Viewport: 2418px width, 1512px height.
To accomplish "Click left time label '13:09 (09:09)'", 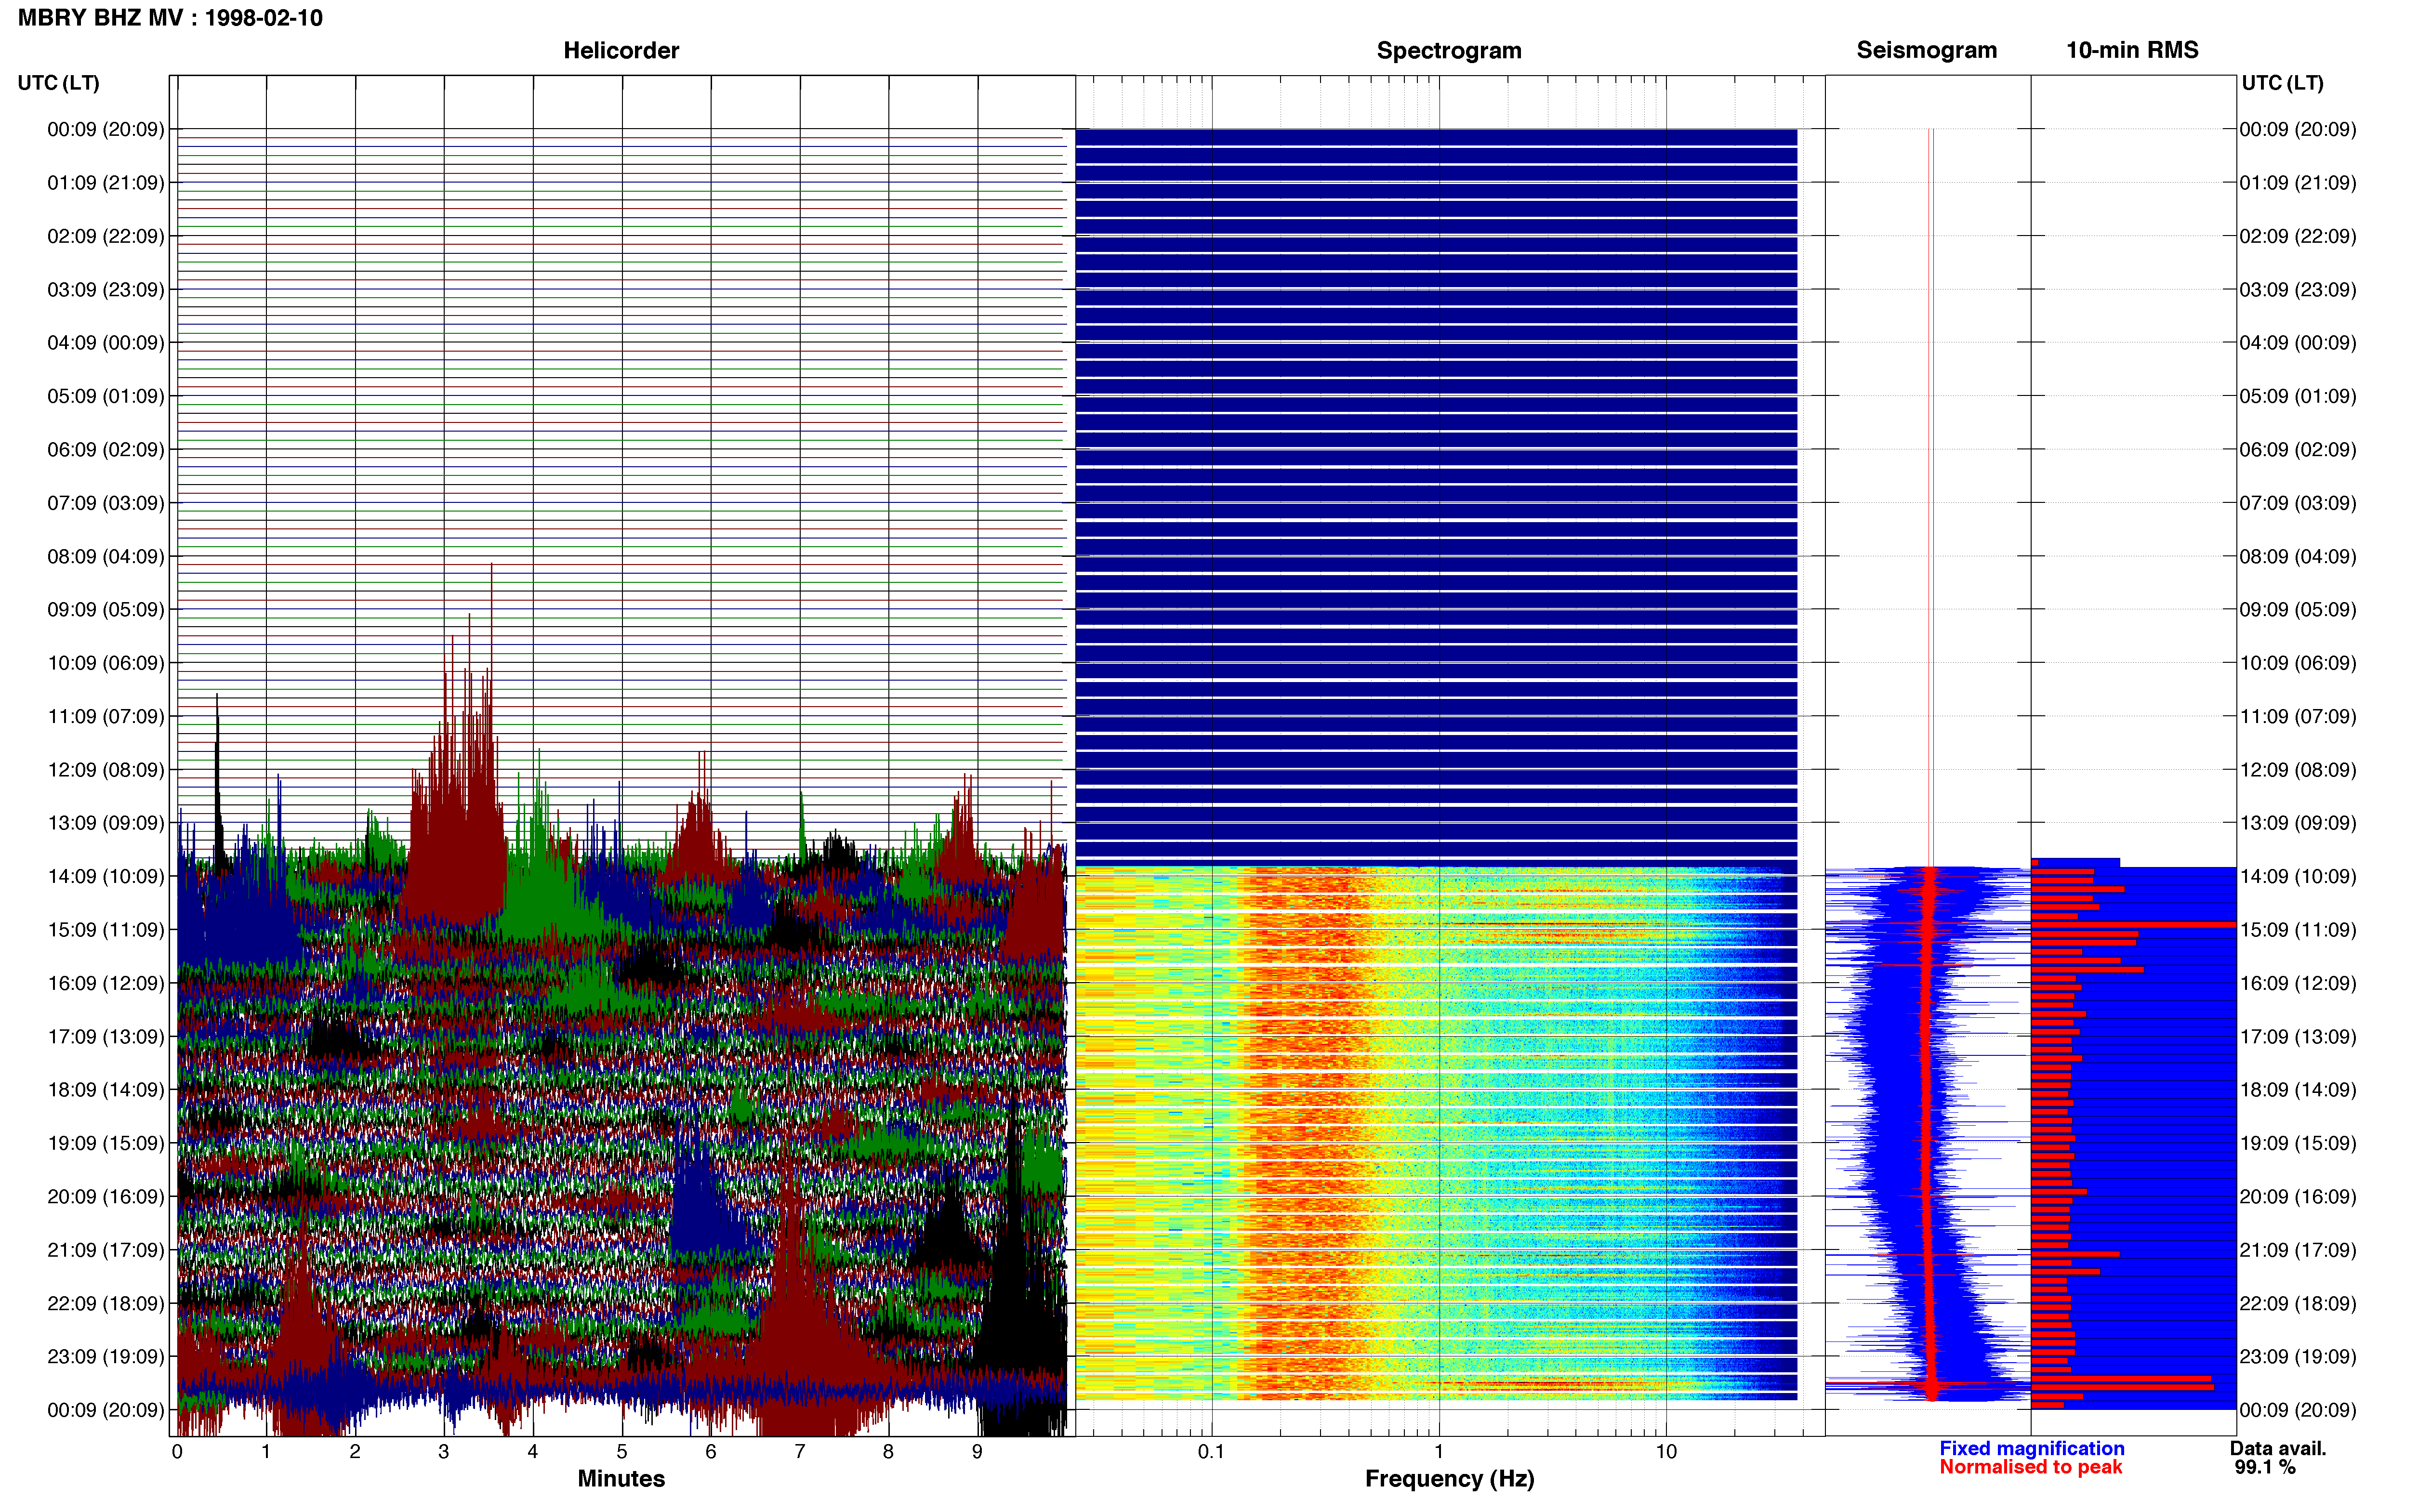I will (x=106, y=822).
